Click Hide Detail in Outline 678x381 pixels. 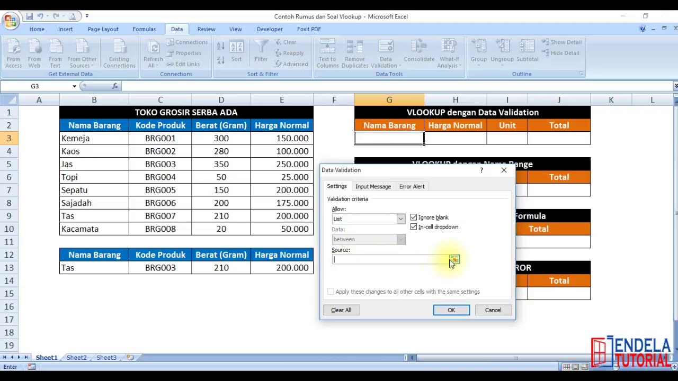click(x=560, y=53)
